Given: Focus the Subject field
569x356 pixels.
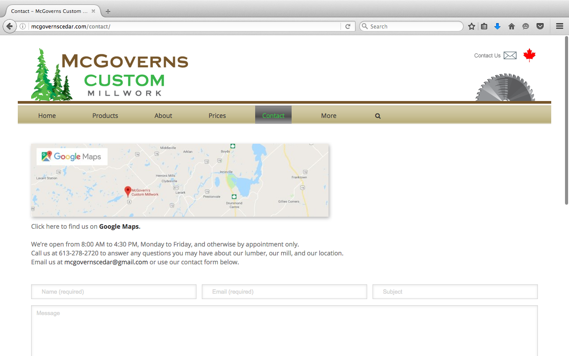Looking at the screenshot, I should (455, 292).
